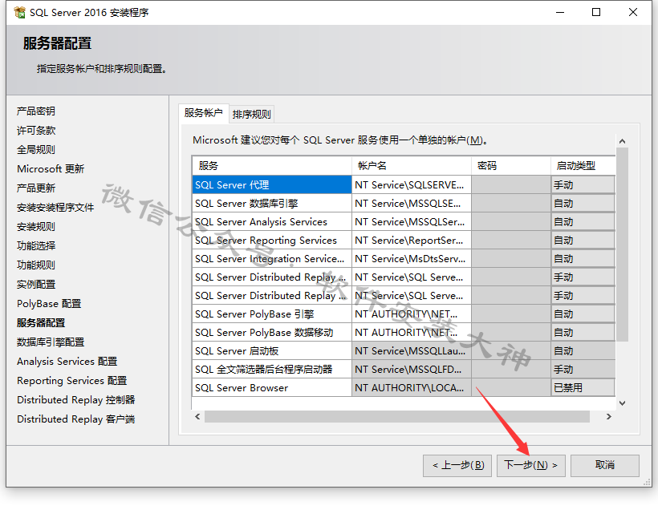Image resolution: width=658 pixels, height=526 pixels.
Task: Select the SQL Server Reporting Services row
Action: pyautogui.click(x=272, y=241)
